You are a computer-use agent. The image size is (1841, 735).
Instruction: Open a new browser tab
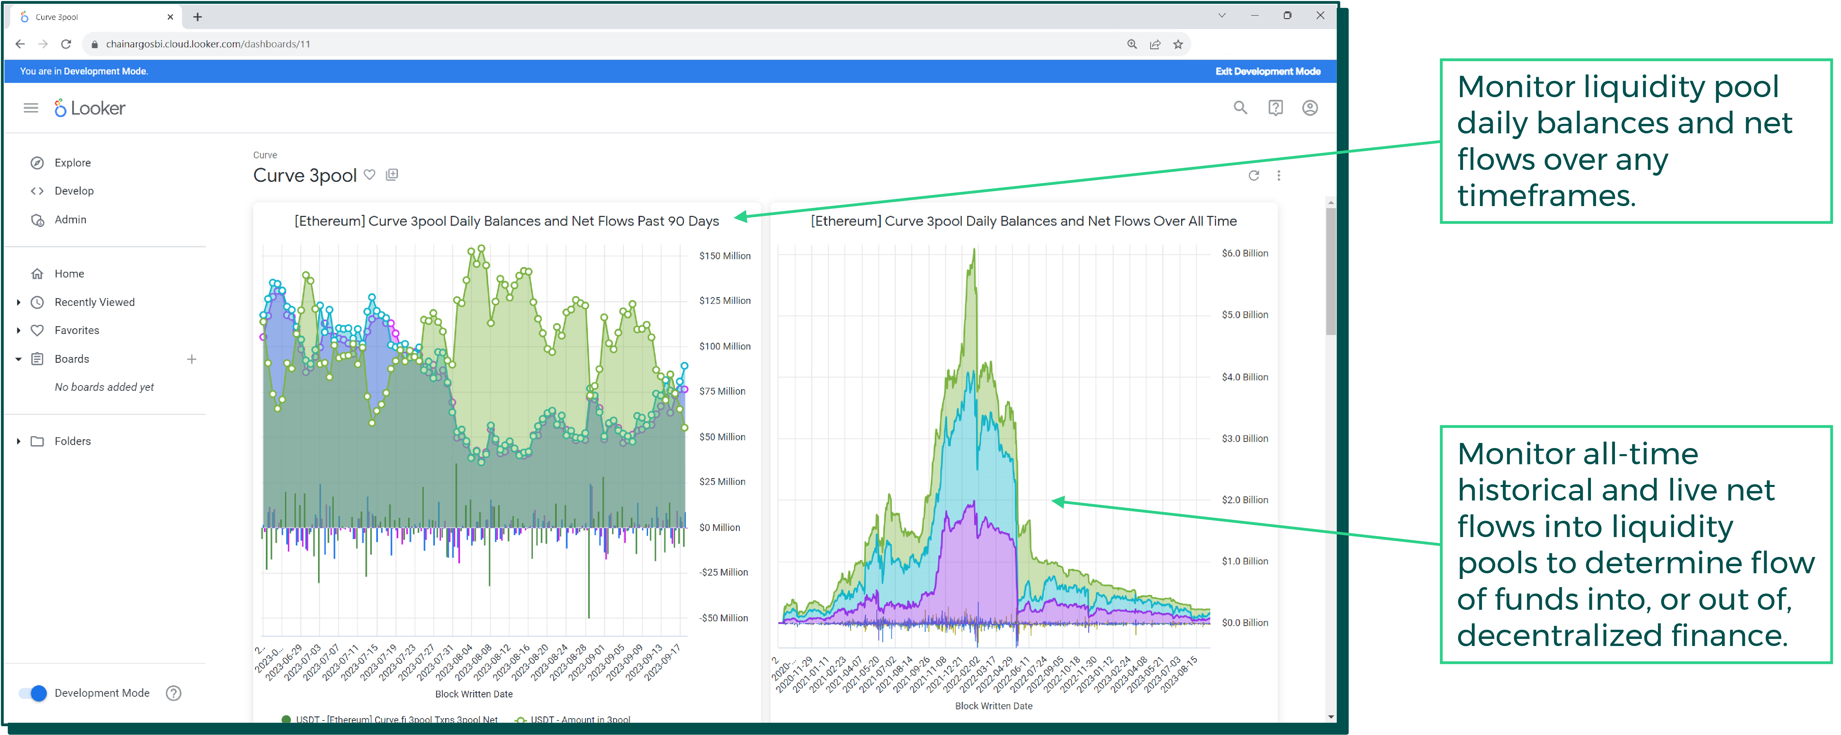tap(197, 17)
